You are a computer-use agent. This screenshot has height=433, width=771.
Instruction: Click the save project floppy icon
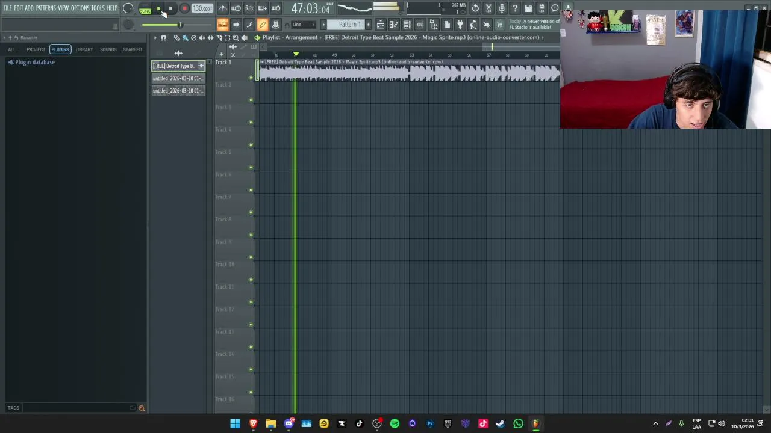[528, 8]
